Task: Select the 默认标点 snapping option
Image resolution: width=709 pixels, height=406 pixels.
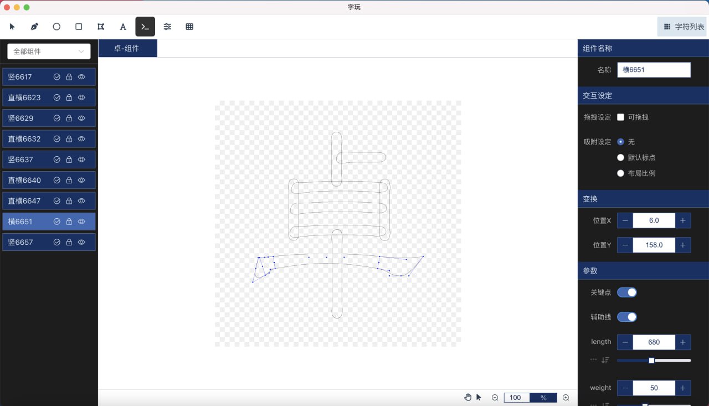Action: (x=620, y=157)
